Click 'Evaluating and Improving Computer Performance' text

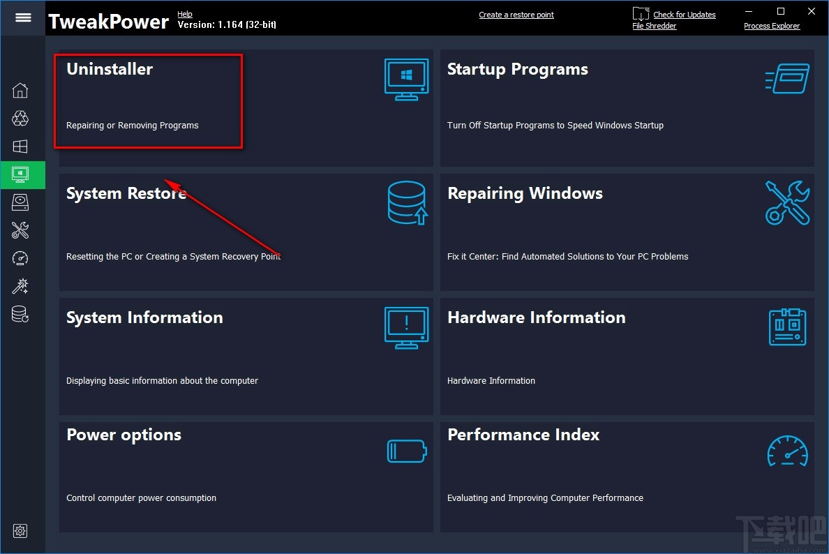pos(545,498)
